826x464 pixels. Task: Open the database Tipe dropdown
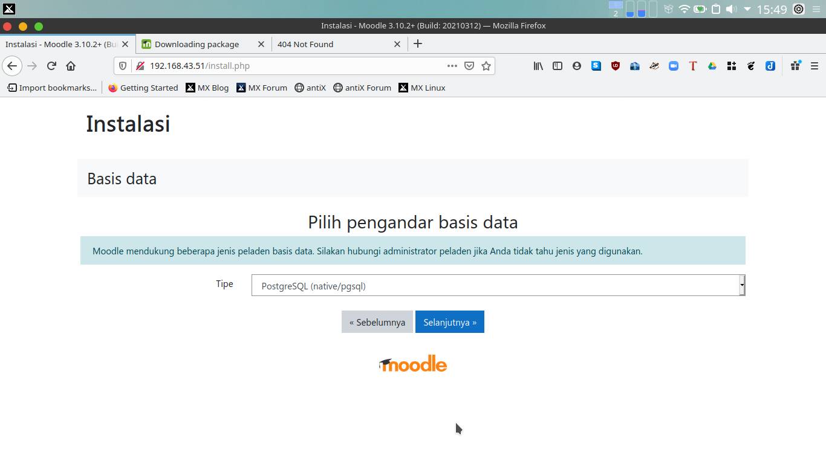(498, 286)
